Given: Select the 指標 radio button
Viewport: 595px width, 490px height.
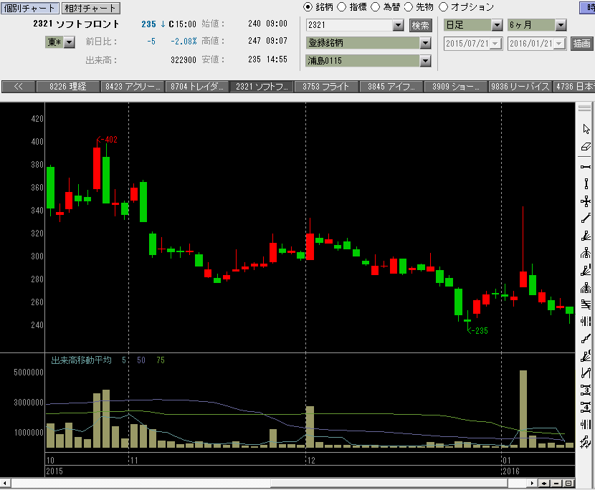Looking at the screenshot, I should 341,7.
